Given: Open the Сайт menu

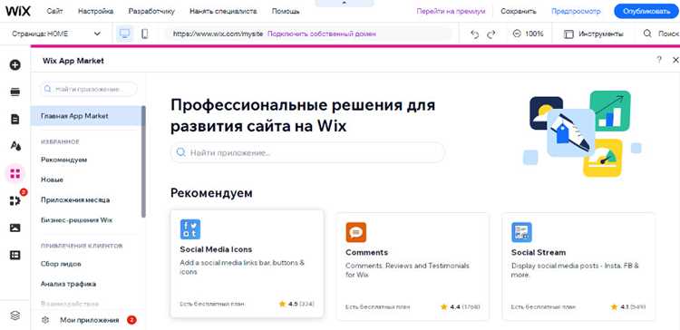Looking at the screenshot, I should tap(54, 11).
